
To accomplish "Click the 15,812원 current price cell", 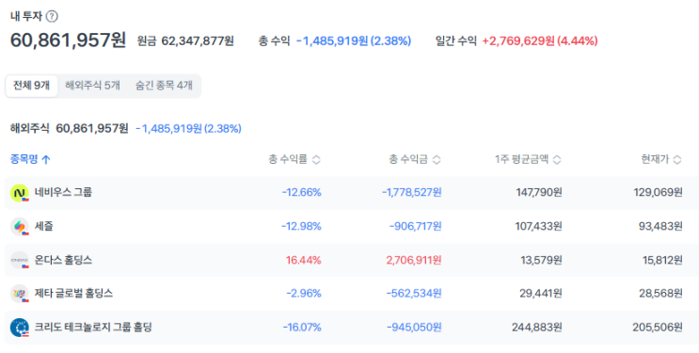I will [x=661, y=260].
